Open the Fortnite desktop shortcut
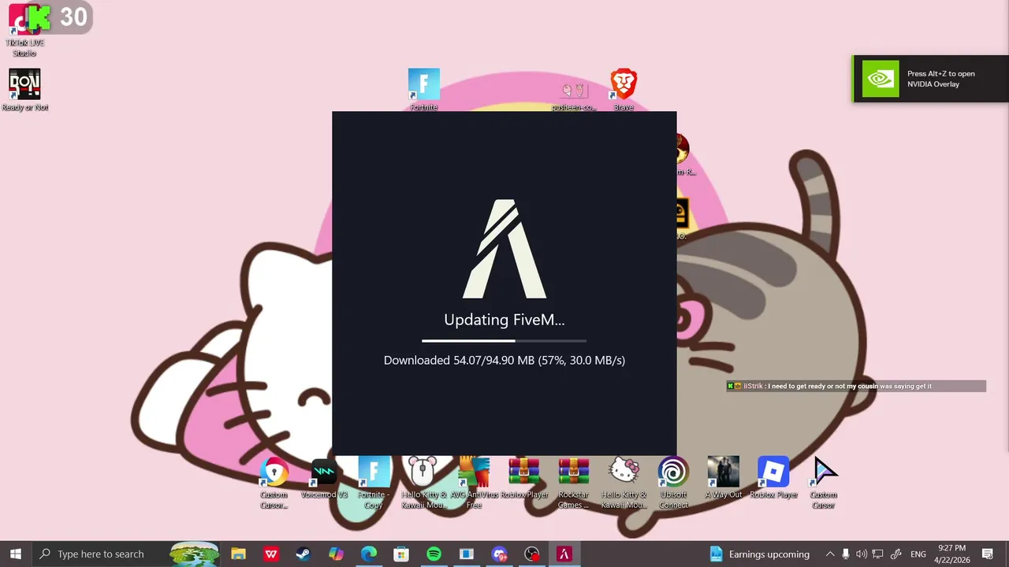This screenshot has height=567, width=1009. (x=424, y=88)
